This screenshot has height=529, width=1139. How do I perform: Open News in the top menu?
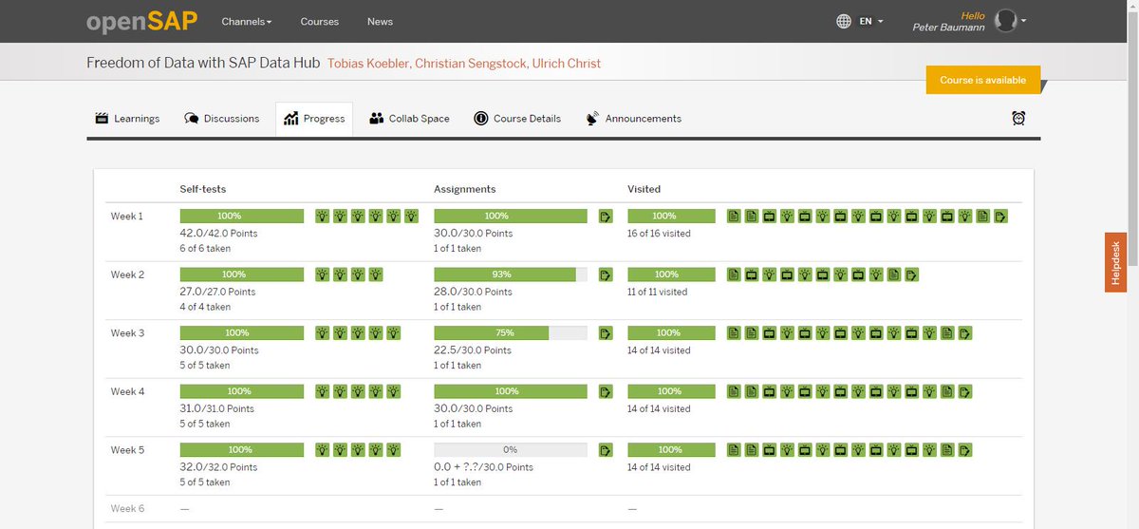coord(380,21)
